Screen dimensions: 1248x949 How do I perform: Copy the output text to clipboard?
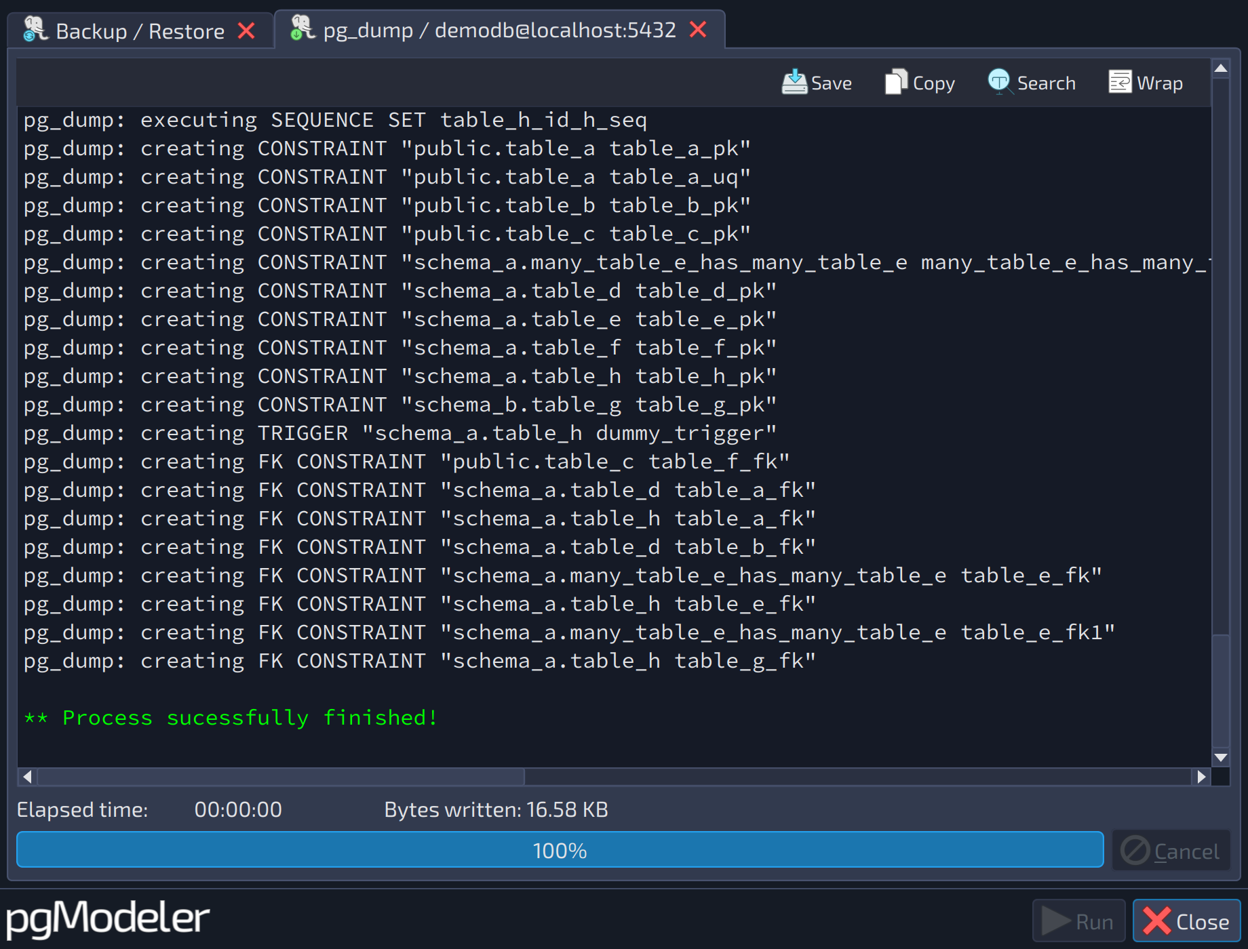click(x=920, y=83)
